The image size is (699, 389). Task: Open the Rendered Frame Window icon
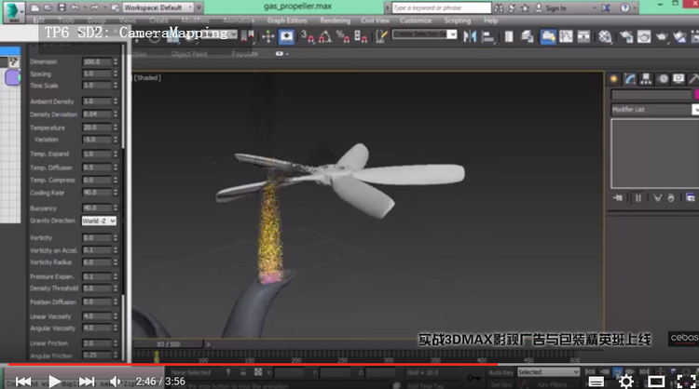[x=644, y=36]
